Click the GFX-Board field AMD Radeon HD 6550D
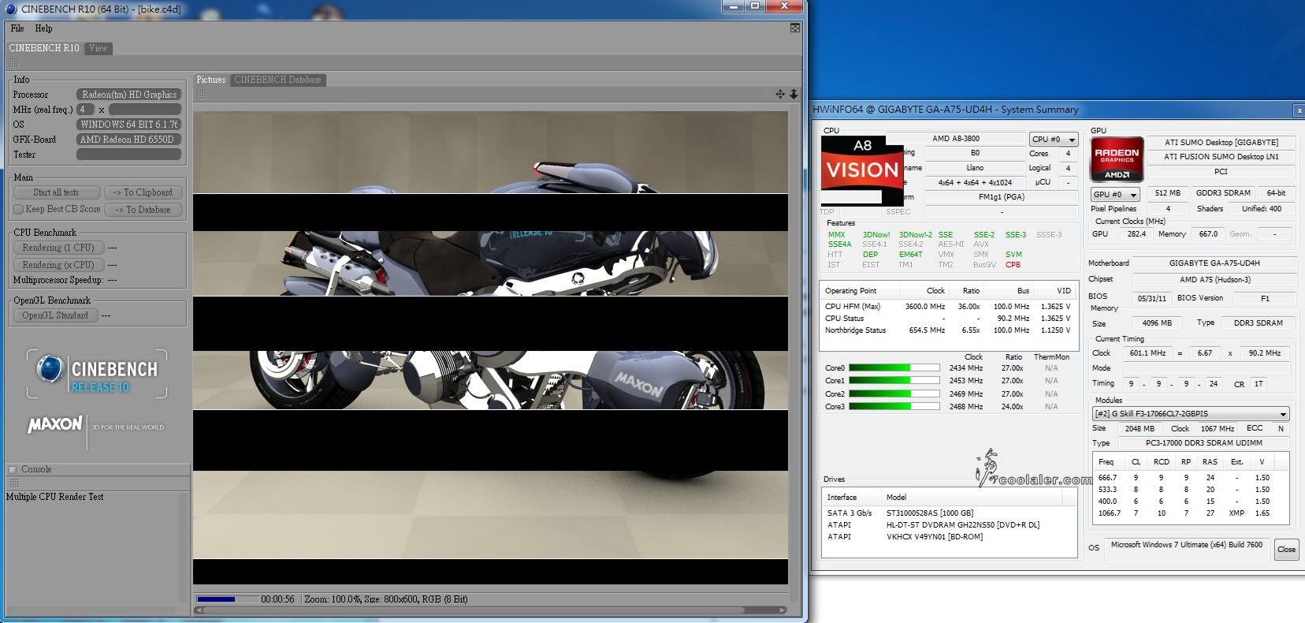Viewport: 1305px width, 623px height. click(x=128, y=140)
